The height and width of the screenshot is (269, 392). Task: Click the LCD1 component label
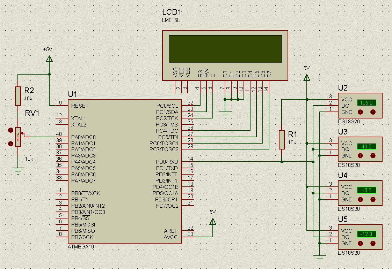[172, 12]
